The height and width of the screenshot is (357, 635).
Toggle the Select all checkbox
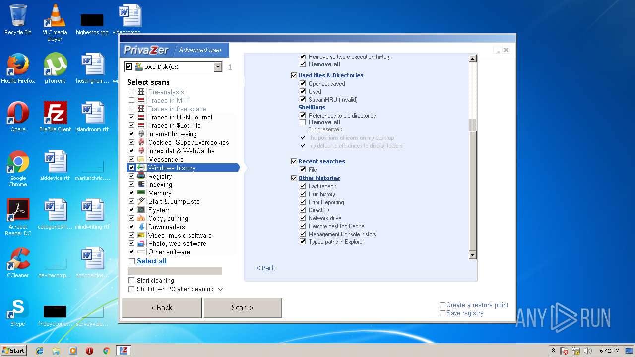131,261
